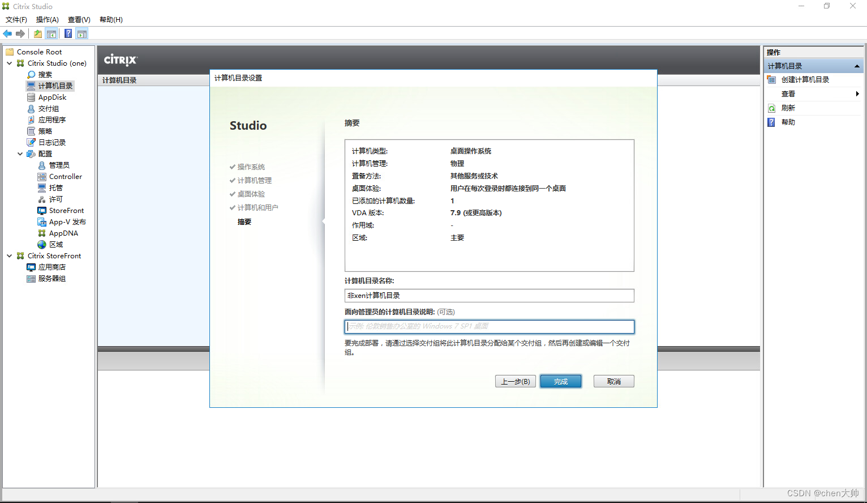This screenshot has width=867, height=503.
Task: Click the Help question mark toolbar icon
Action: pos(68,34)
